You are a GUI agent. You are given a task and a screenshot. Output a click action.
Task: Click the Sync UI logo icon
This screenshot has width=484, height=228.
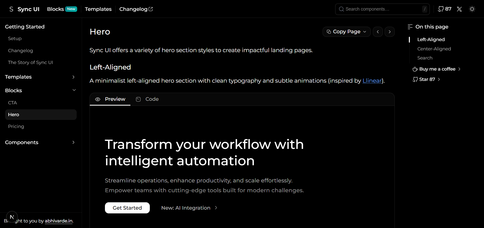point(11,9)
